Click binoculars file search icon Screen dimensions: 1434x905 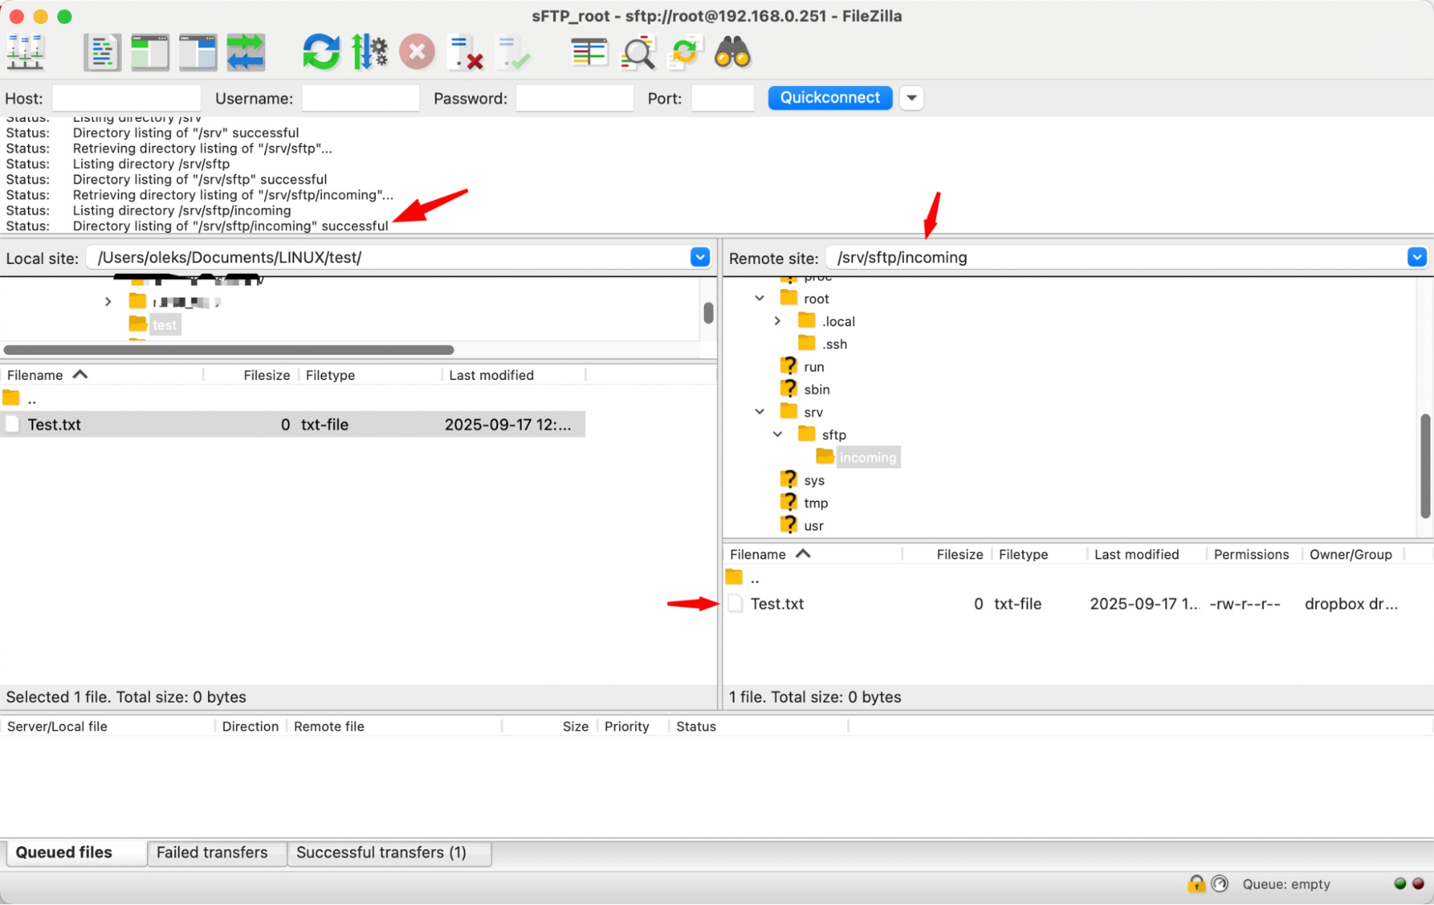(732, 52)
